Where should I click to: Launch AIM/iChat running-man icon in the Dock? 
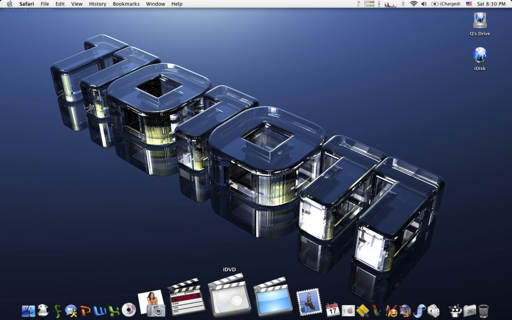click(x=71, y=311)
